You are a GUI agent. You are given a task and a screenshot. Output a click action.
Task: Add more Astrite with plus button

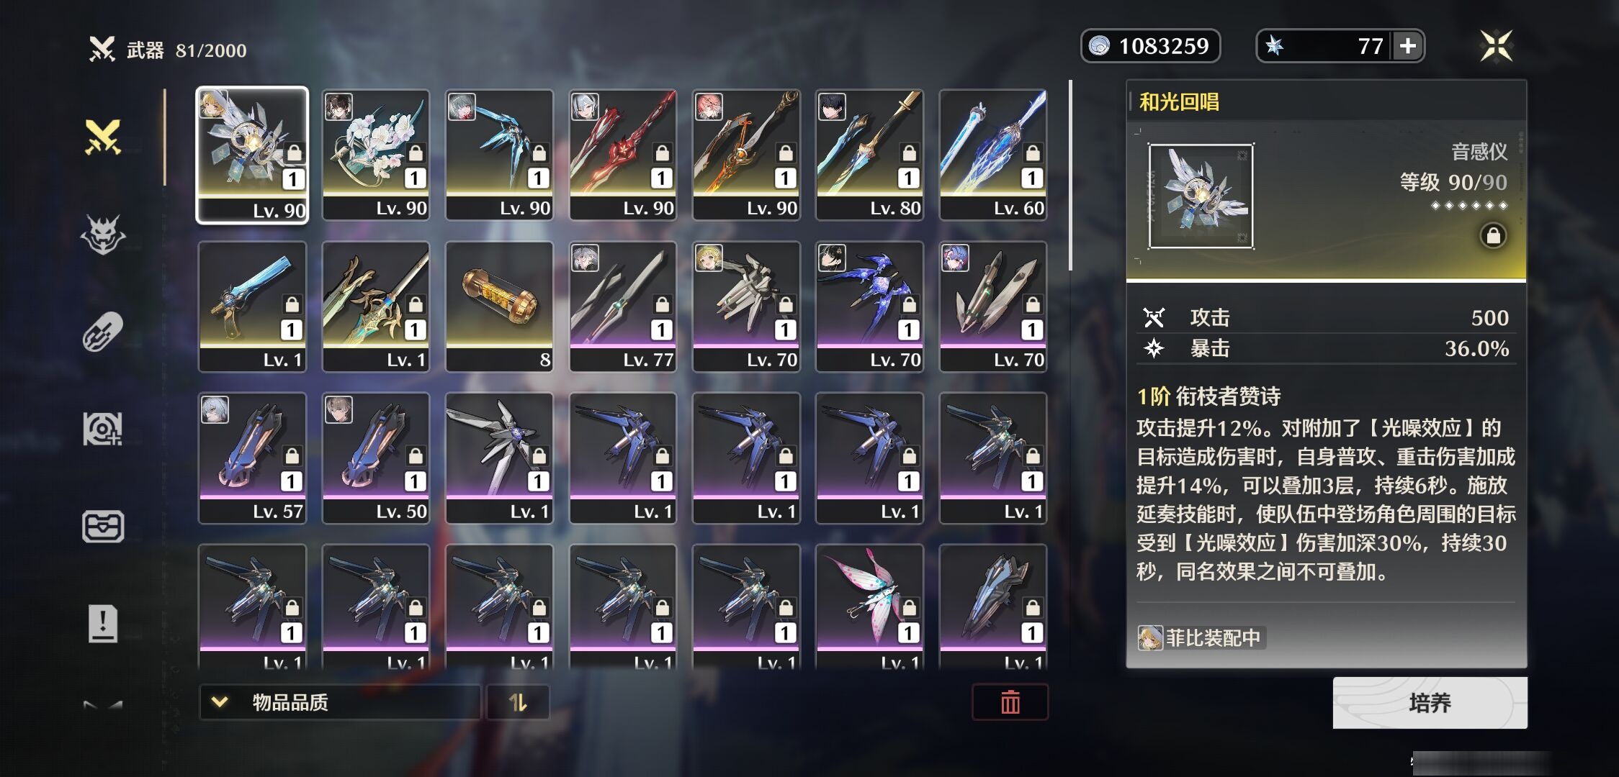pyautogui.click(x=1407, y=46)
